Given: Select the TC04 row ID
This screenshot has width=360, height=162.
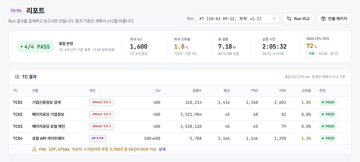Looking at the screenshot, I should [18, 138].
